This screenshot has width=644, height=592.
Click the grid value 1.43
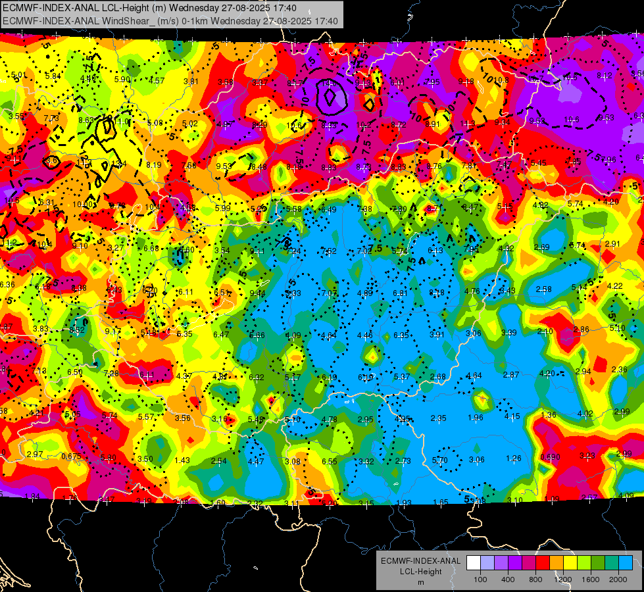click(182, 460)
